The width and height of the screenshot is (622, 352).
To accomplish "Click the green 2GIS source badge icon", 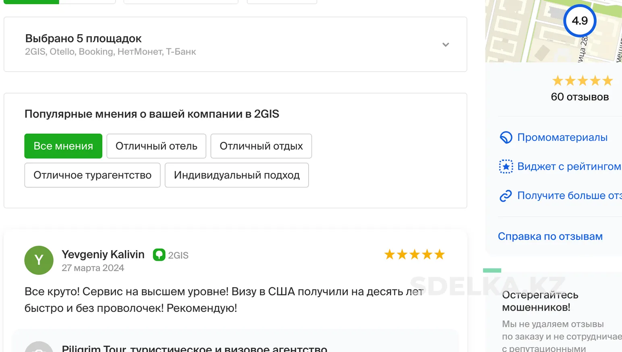I will [159, 255].
